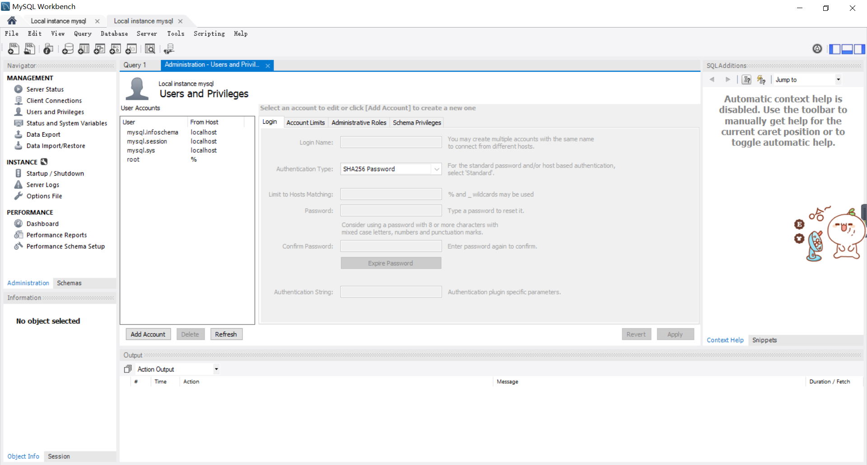
Task: Open the Administrative Roles tab
Action: click(359, 122)
